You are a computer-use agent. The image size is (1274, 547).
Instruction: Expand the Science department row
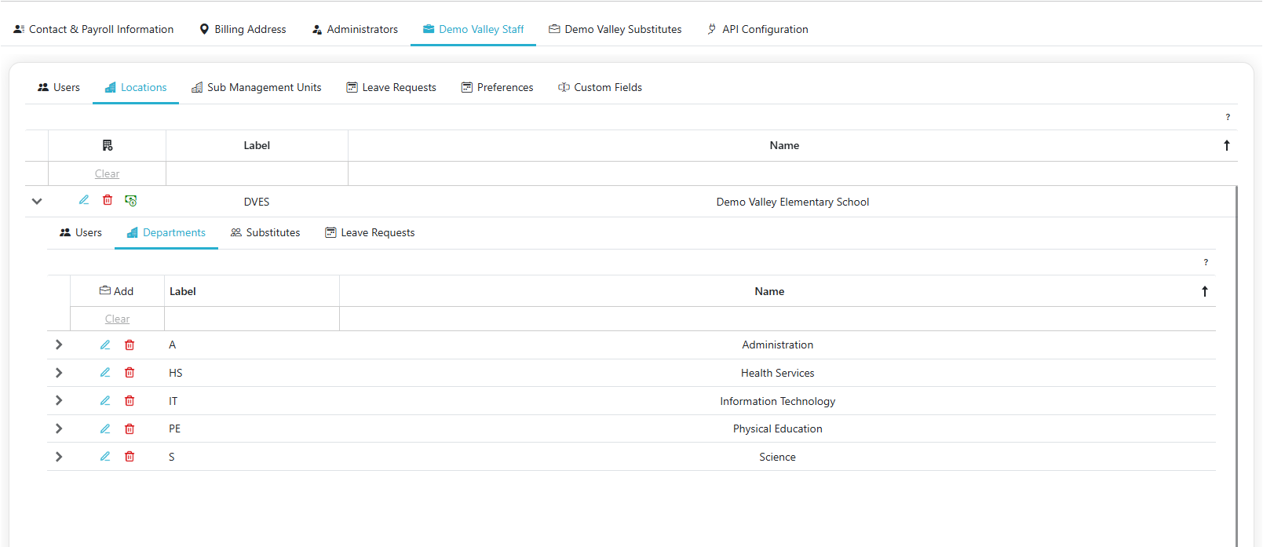(x=59, y=457)
